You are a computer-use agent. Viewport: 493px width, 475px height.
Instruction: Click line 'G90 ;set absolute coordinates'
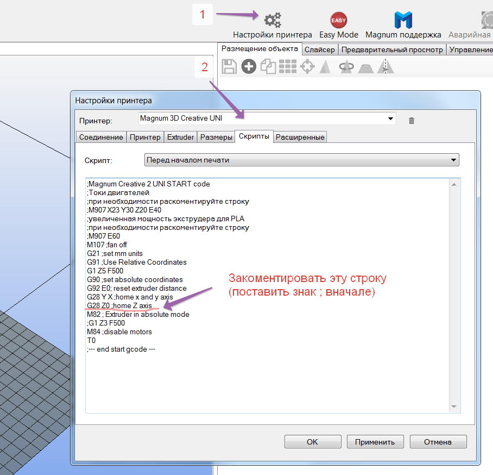click(135, 279)
